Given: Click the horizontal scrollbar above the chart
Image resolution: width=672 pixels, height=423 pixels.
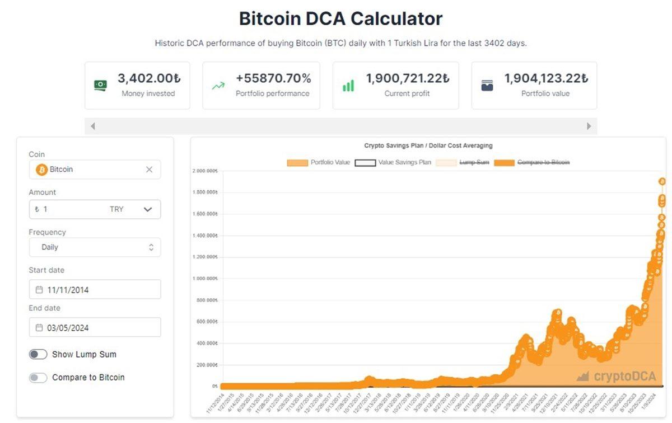Looking at the screenshot, I should (x=342, y=126).
